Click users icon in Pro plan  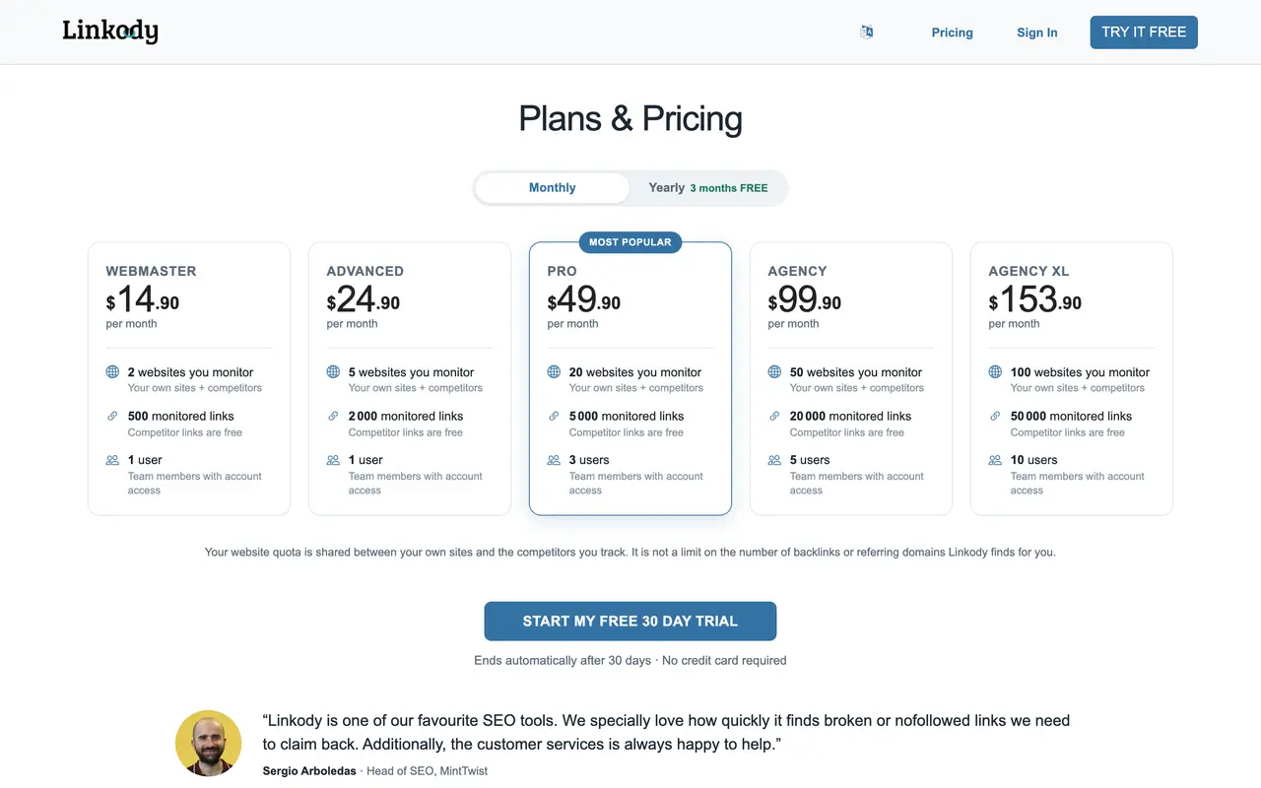pos(554,460)
